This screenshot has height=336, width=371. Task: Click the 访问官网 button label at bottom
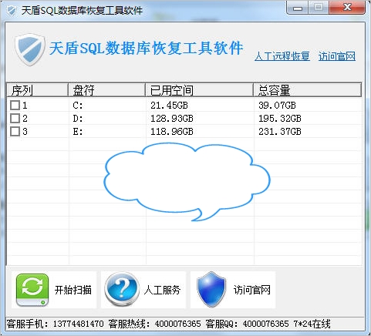tap(252, 290)
